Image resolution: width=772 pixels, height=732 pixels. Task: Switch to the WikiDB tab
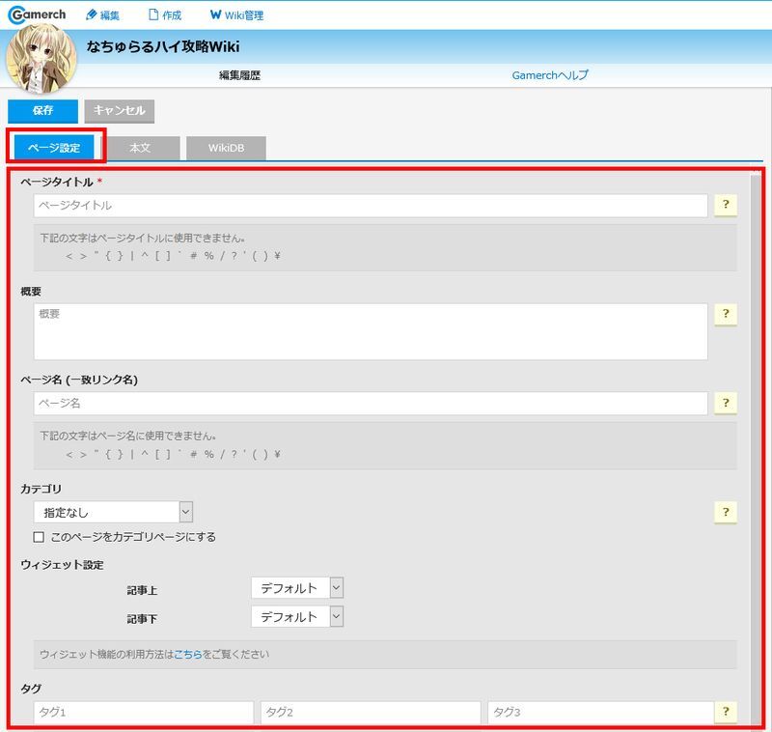226,148
